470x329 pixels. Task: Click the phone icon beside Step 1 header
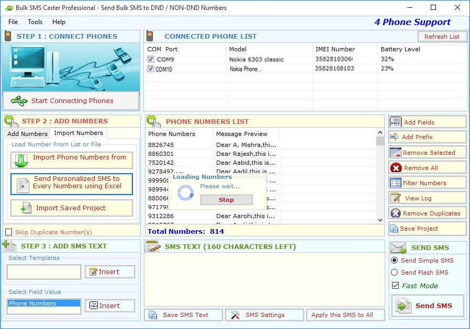coord(8,36)
